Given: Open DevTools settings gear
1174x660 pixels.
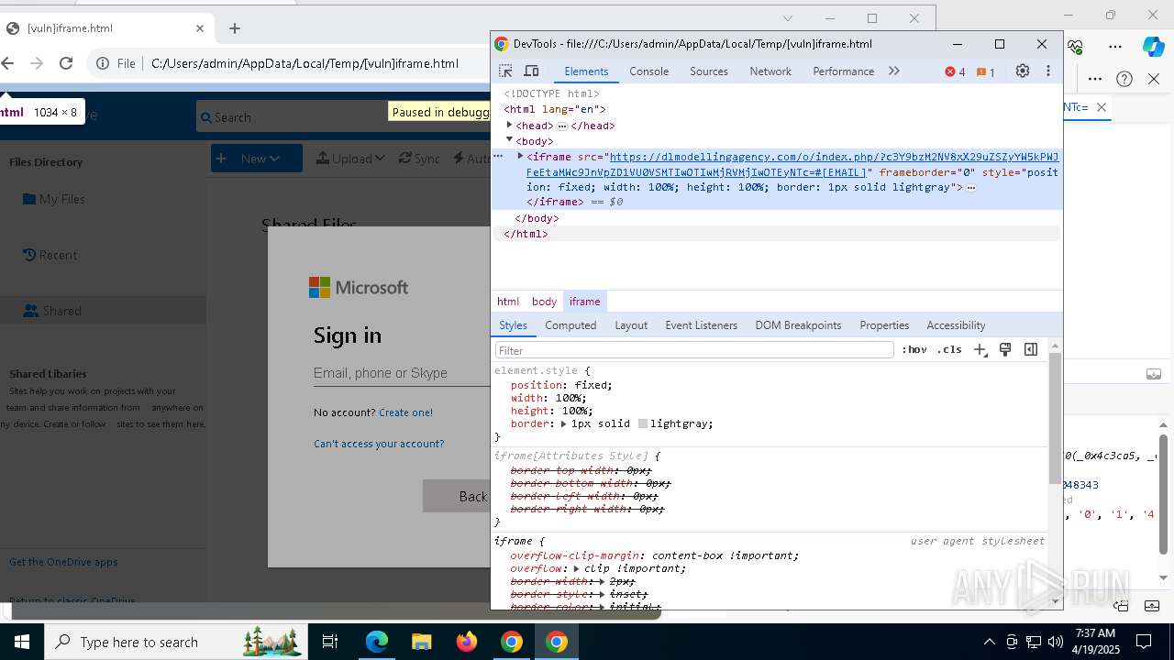Looking at the screenshot, I should (1023, 71).
